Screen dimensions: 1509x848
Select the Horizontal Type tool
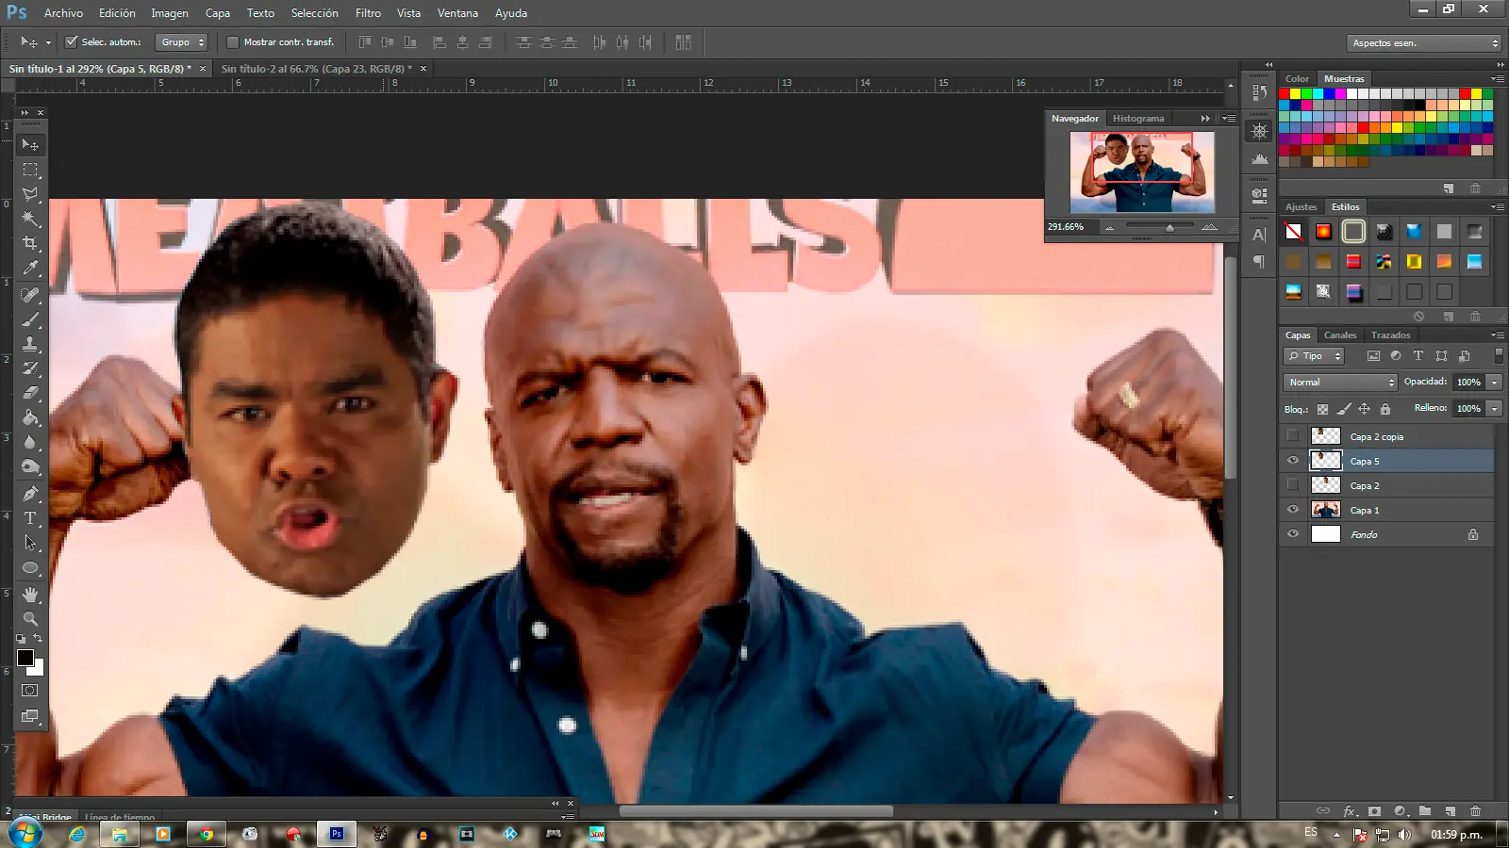pyautogui.click(x=30, y=518)
